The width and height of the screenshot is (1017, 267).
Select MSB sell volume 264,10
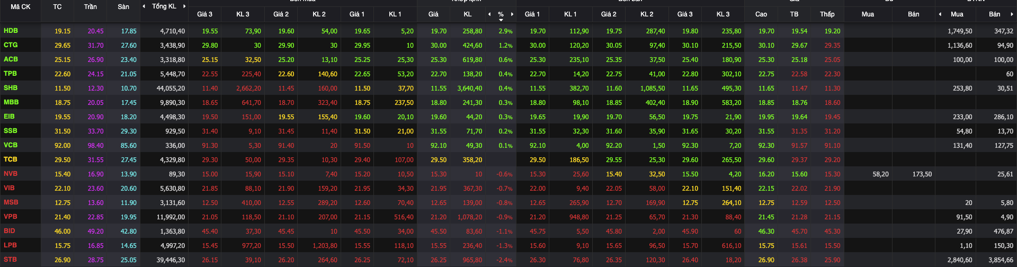[731, 203]
